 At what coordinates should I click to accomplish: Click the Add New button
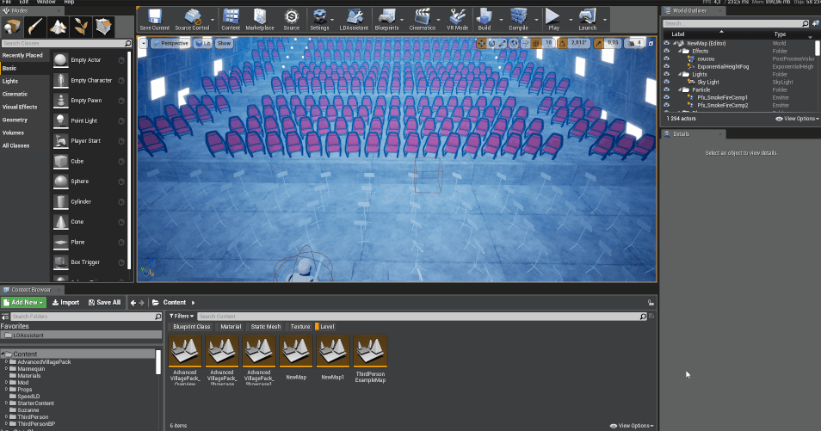23,303
